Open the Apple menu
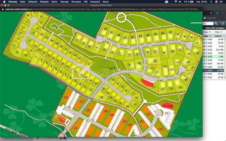The height and width of the screenshot is (141, 226). (4, 2)
